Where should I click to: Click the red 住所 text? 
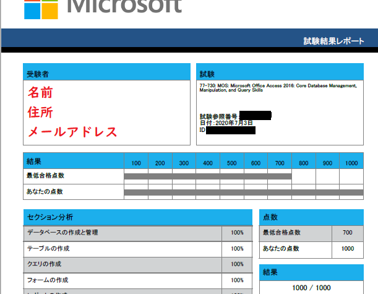click(40, 113)
